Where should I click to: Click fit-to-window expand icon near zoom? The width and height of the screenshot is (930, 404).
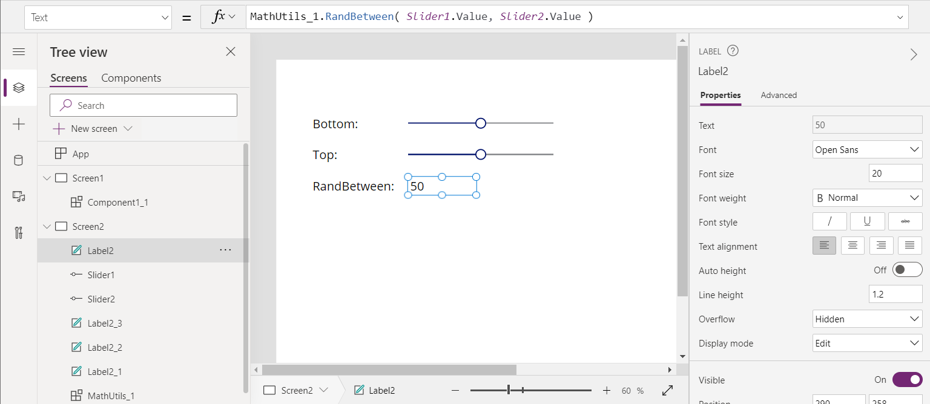(668, 391)
